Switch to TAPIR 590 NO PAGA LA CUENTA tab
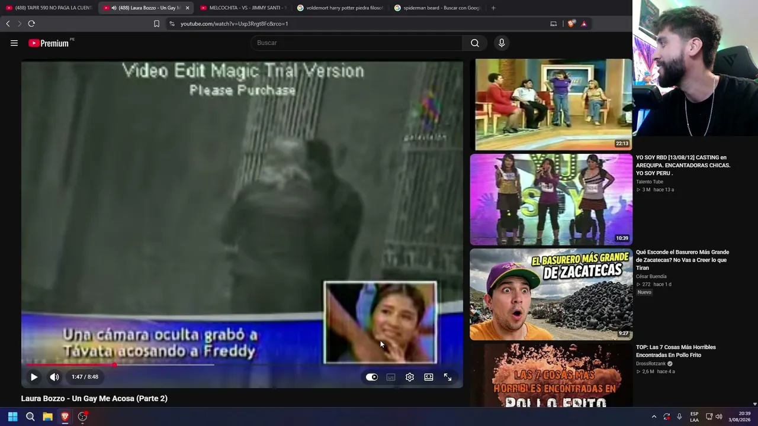The width and height of the screenshot is (758, 426). [49, 8]
